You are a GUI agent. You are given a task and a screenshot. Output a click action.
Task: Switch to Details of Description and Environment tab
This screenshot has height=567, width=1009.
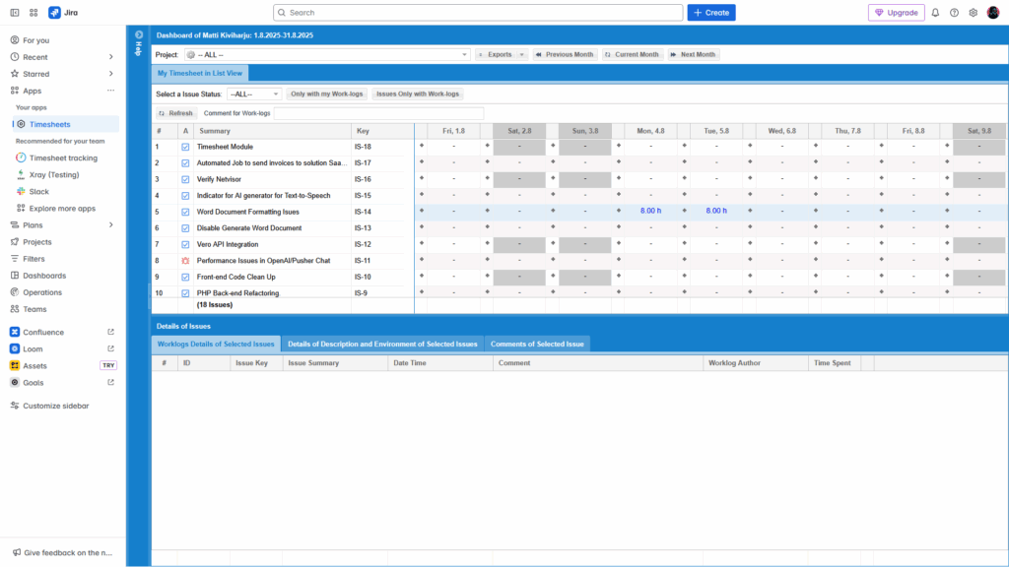click(x=382, y=344)
